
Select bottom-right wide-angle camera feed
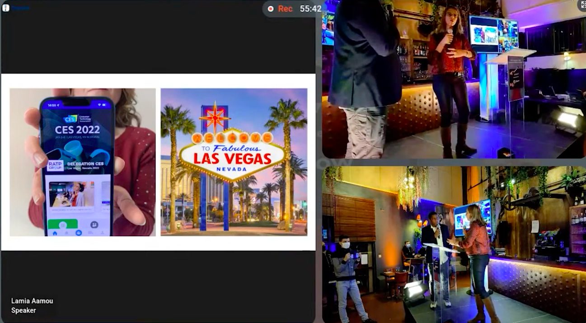pos(454,244)
